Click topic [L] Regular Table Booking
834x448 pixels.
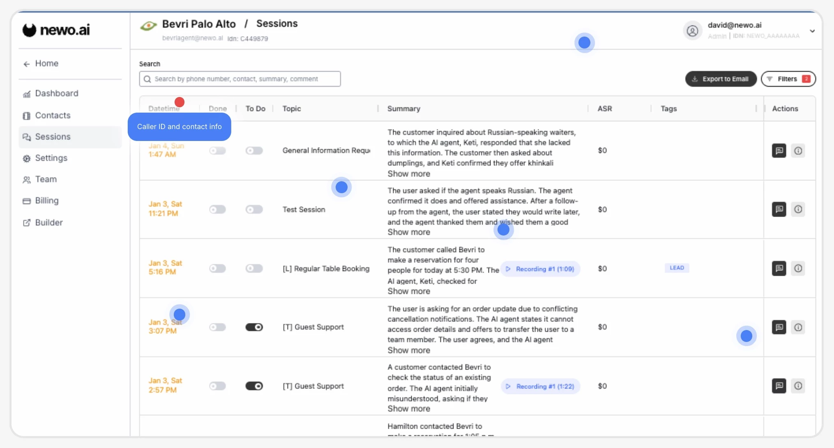tap(326, 268)
